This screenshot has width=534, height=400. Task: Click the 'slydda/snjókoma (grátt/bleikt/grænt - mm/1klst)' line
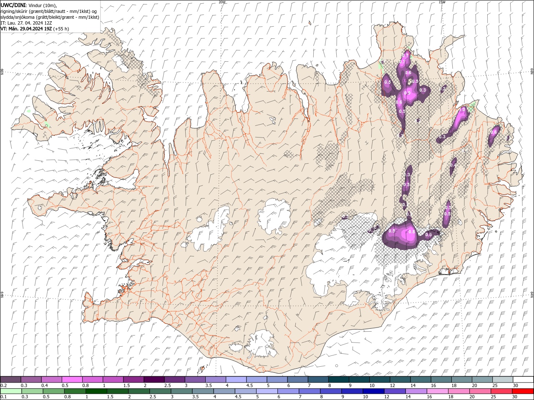pyautogui.click(x=50, y=17)
